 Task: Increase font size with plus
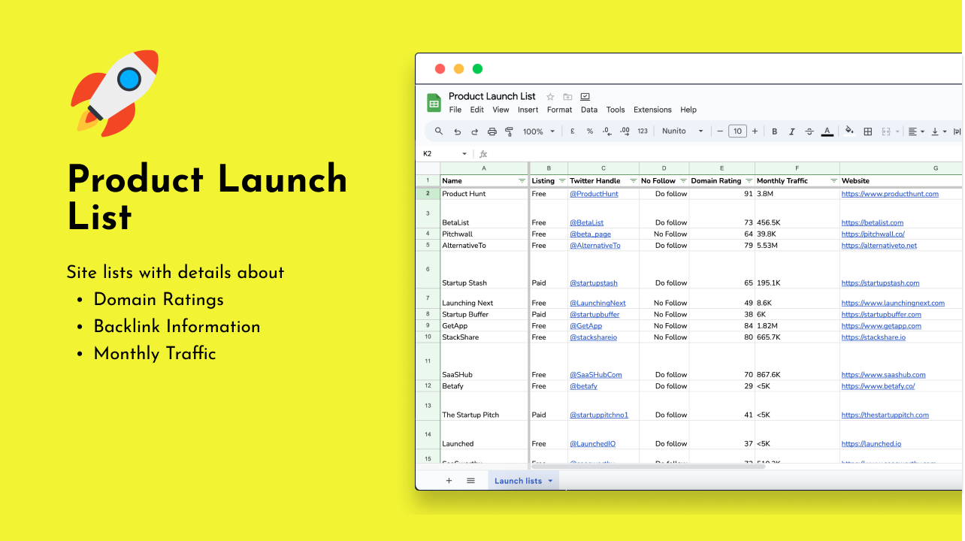755,131
